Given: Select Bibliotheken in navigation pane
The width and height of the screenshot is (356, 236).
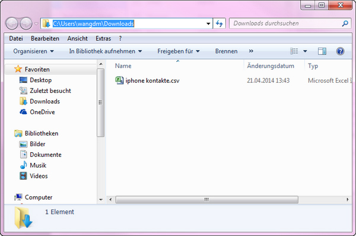Looking at the screenshot, I should (42, 133).
